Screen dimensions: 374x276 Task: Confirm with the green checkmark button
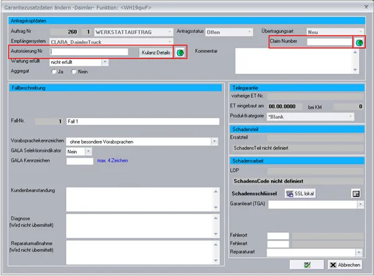307,265
